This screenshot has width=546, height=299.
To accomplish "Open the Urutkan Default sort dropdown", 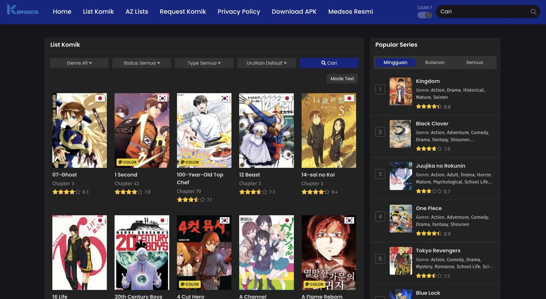I will (x=266, y=63).
